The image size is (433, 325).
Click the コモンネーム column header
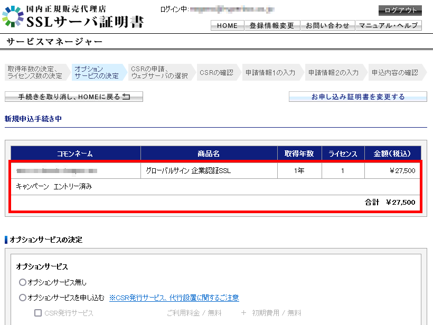click(x=76, y=154)
